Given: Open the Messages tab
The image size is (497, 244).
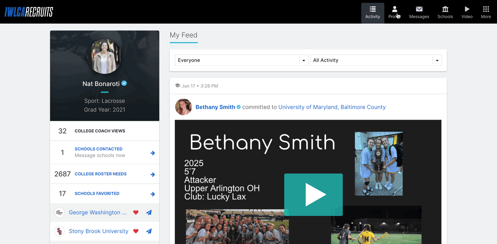Looking at the screenshot, I should click(x=419, y=13).
